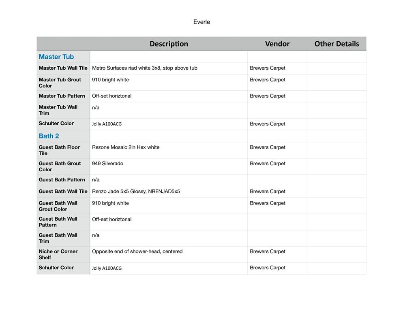Select the "Guest Bath Wall Pattern" row label
Image resolution: width=403 pixels, height=311 pixels.
point(58,222)
